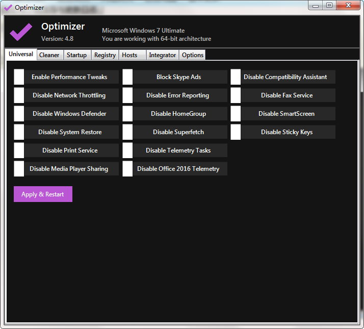This screenshot has height=329, width=364.
Task: Click the title bar Optimizer app icon
Action: click(x=8, y=8)
